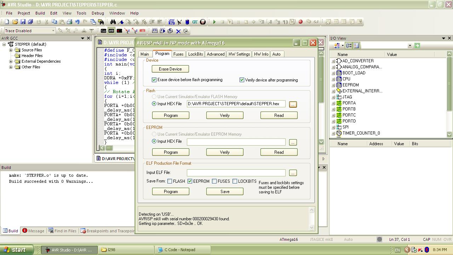Click the Find in Files icon
This screenshot has height=255, width=453.
point(101,22)
